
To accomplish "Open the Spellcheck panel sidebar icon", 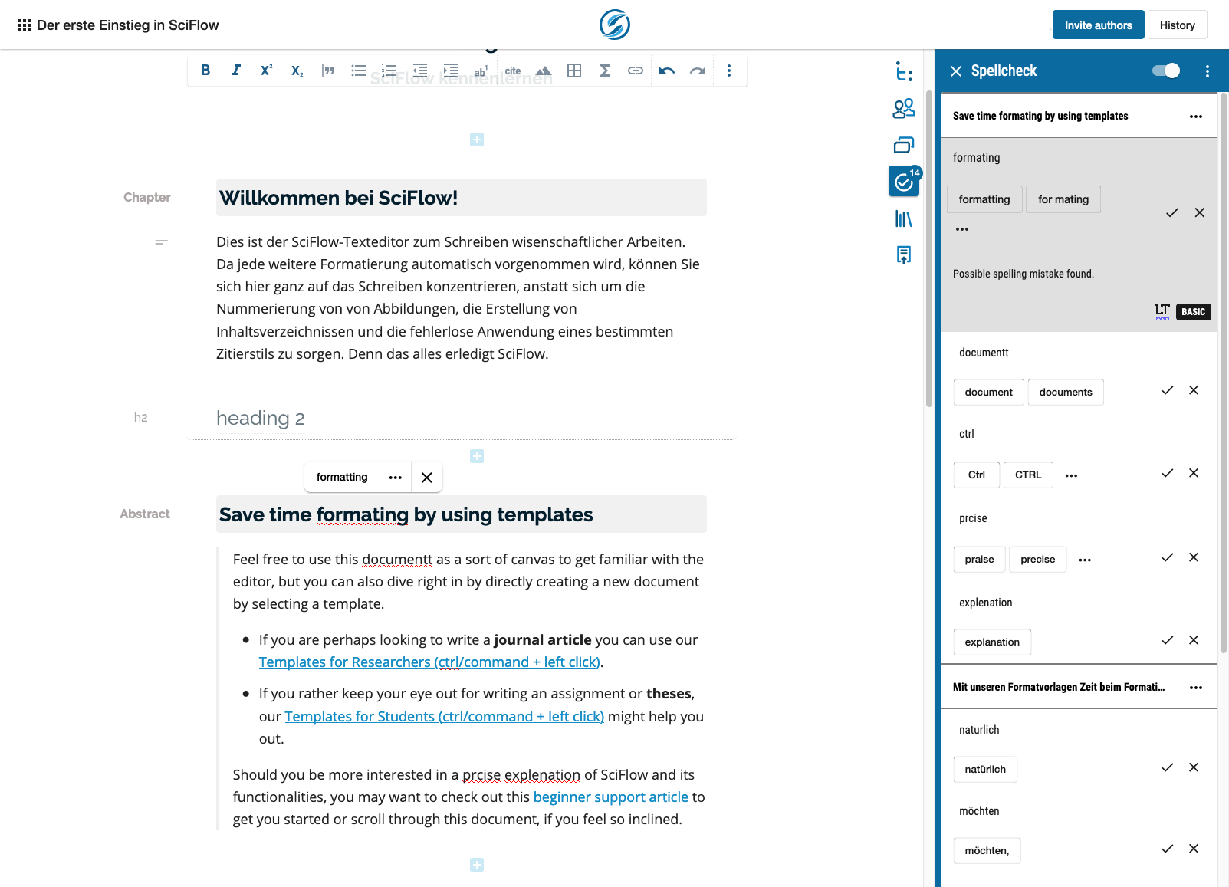I will (904, 182).
